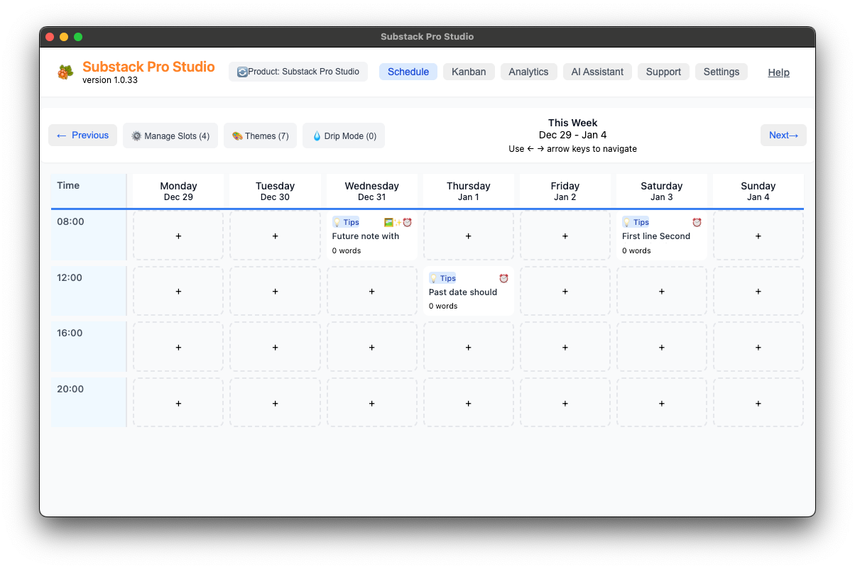Click the Tips tag on Wednesday's note
This screenshot has width=855, height=569.
click(346, 222)
